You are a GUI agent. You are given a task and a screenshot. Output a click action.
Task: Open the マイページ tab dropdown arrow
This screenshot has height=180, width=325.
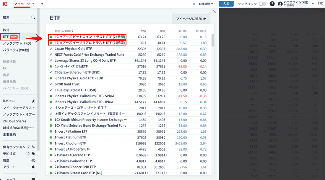tap(33, 4)
